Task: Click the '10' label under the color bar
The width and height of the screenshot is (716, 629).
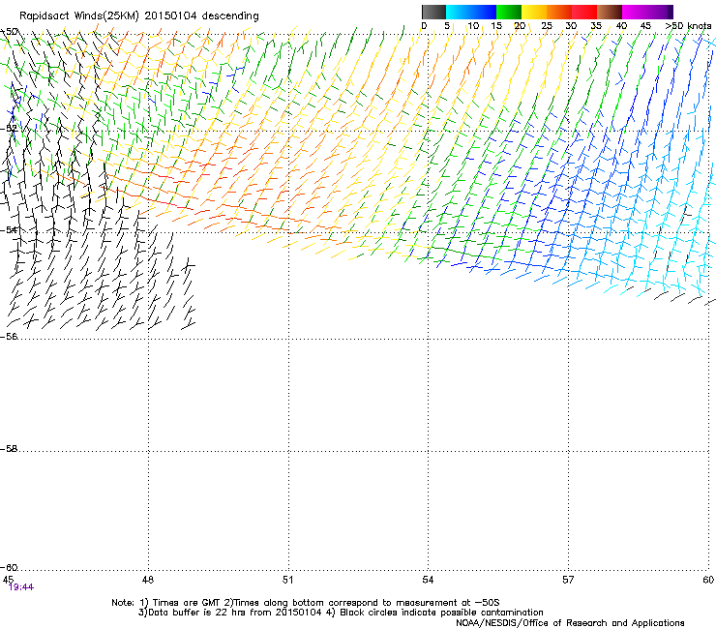Action: [x=473, y=26]
